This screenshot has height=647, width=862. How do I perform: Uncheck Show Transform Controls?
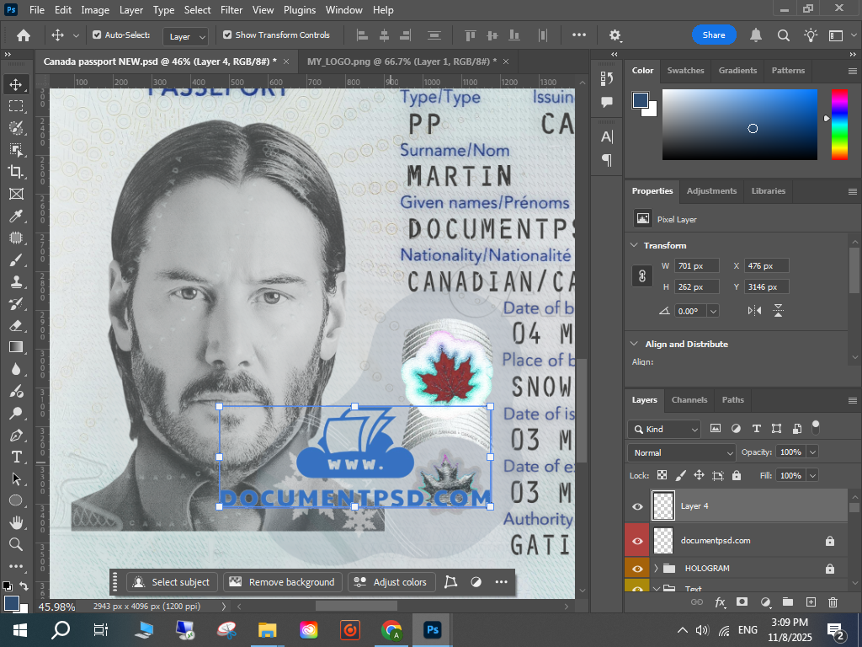click(227, 35)
